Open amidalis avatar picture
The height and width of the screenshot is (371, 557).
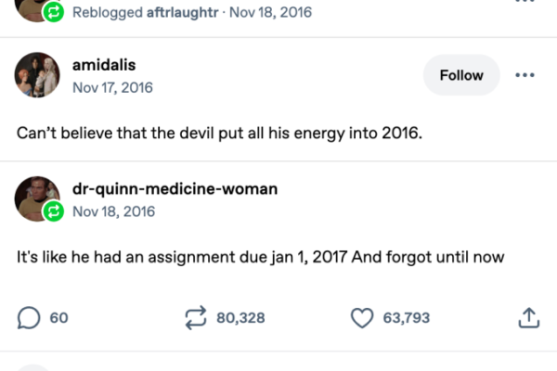(37, 75)
